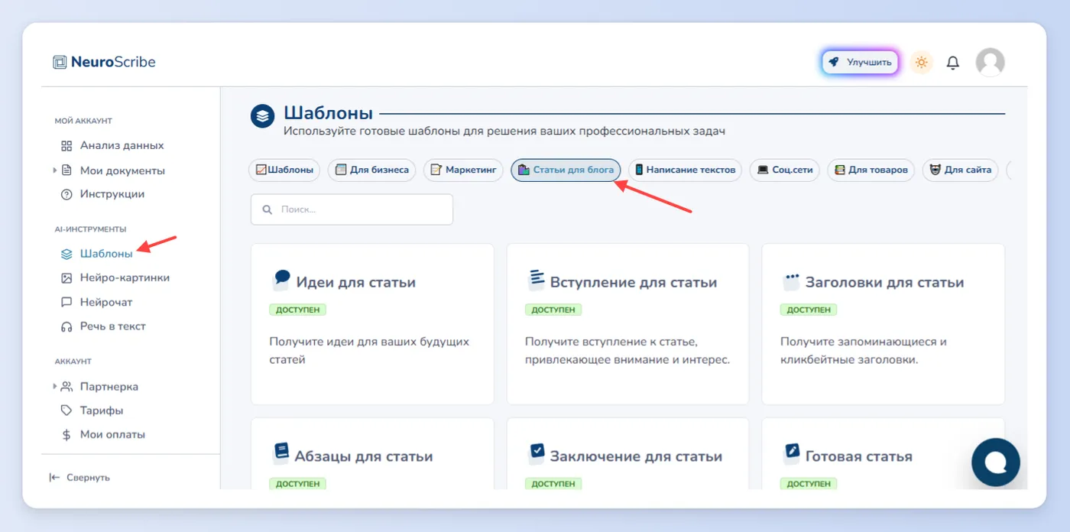
Task: Click the Поиск search field
Action: (x=352, y=209)
